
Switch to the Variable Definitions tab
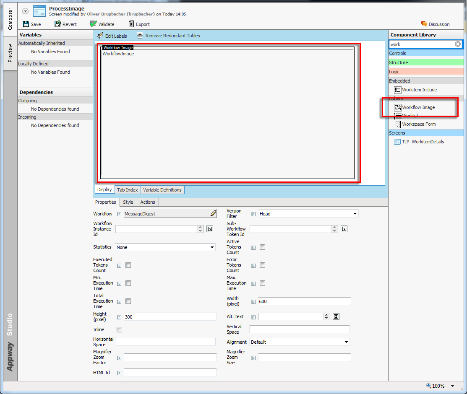pos(162,190)
